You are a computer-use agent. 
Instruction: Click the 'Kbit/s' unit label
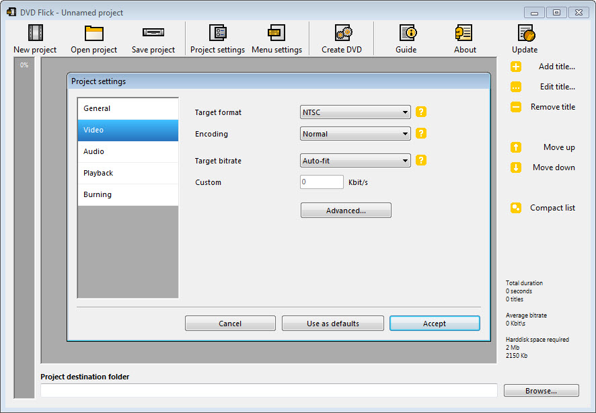pos(358,182)
